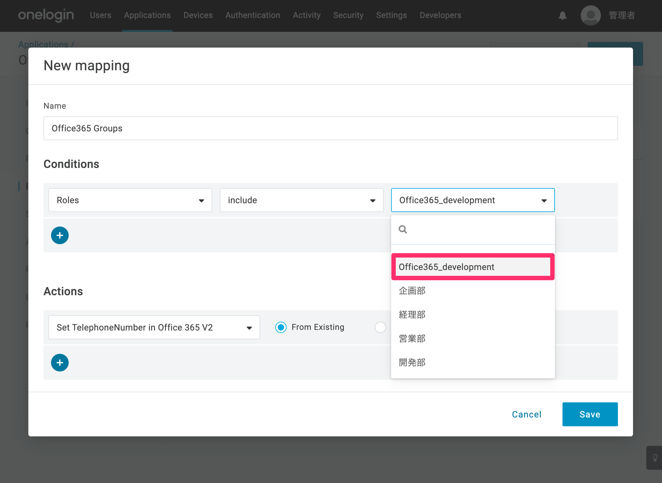The image size is (662, 483).
Task: Click the user avatar icon
Action: [591, 15]
